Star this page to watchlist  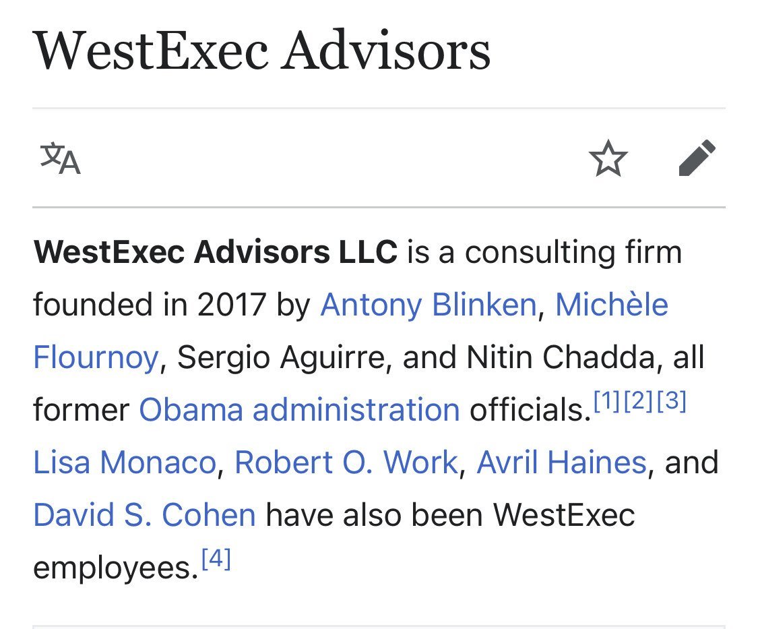click(608, 159)
